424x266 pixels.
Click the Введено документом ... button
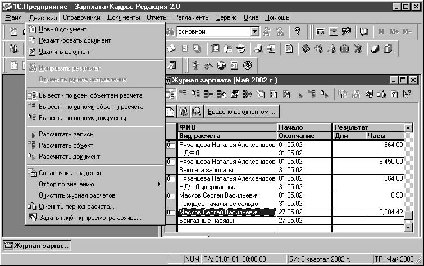coord(241,112)
